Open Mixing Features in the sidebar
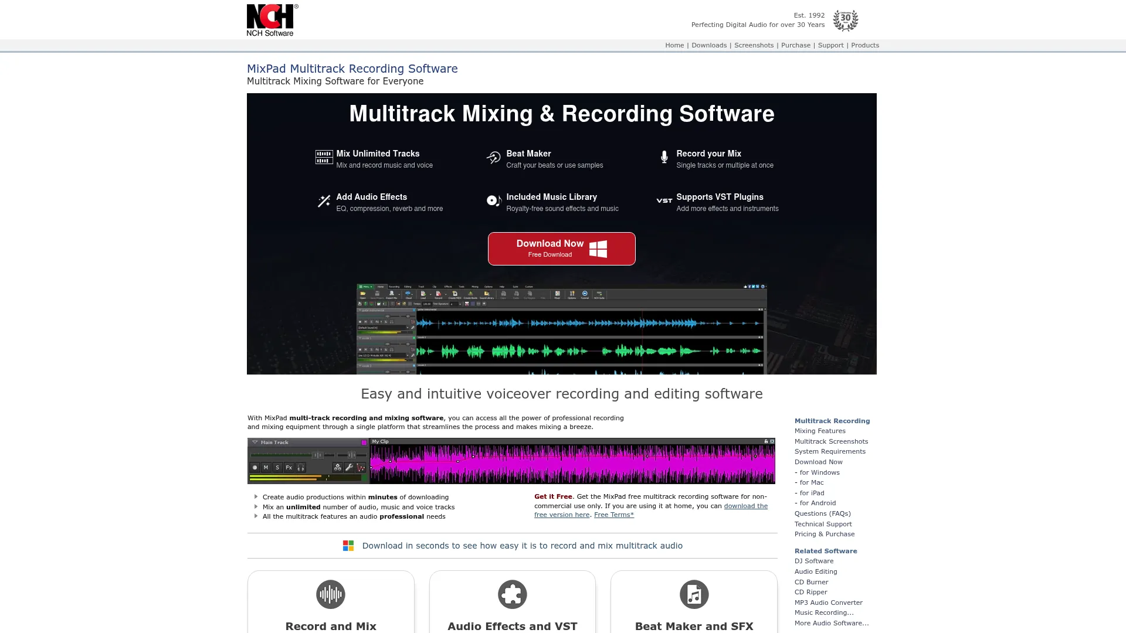The width and height of the screenshot is (1126, 633). (819, 431)
